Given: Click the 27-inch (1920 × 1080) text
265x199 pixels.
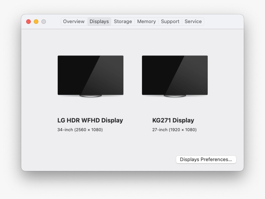Looking at the screenshot, I should 174,130.
